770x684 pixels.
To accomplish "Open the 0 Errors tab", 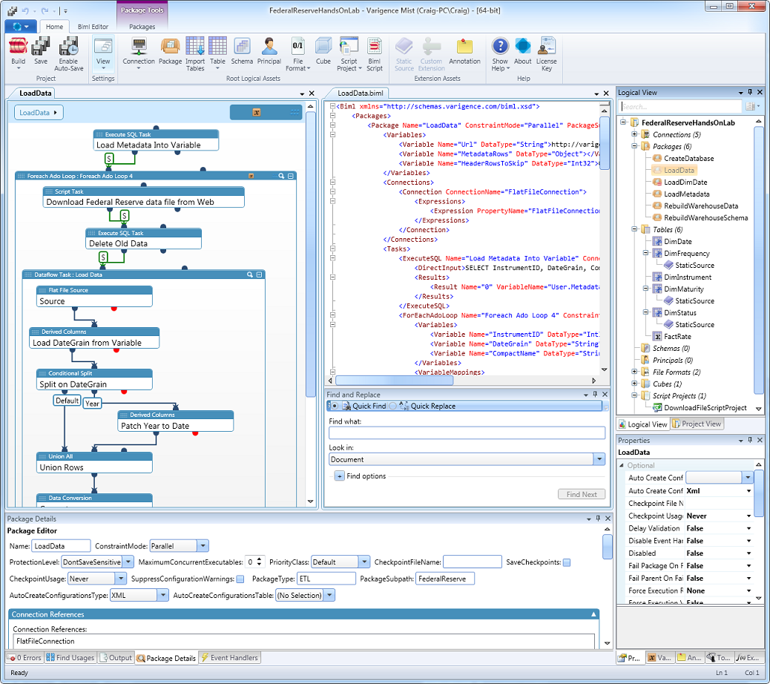I will pos(24,657).
